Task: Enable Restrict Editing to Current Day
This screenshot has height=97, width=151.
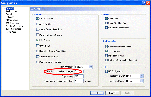Action: [37, 51]
